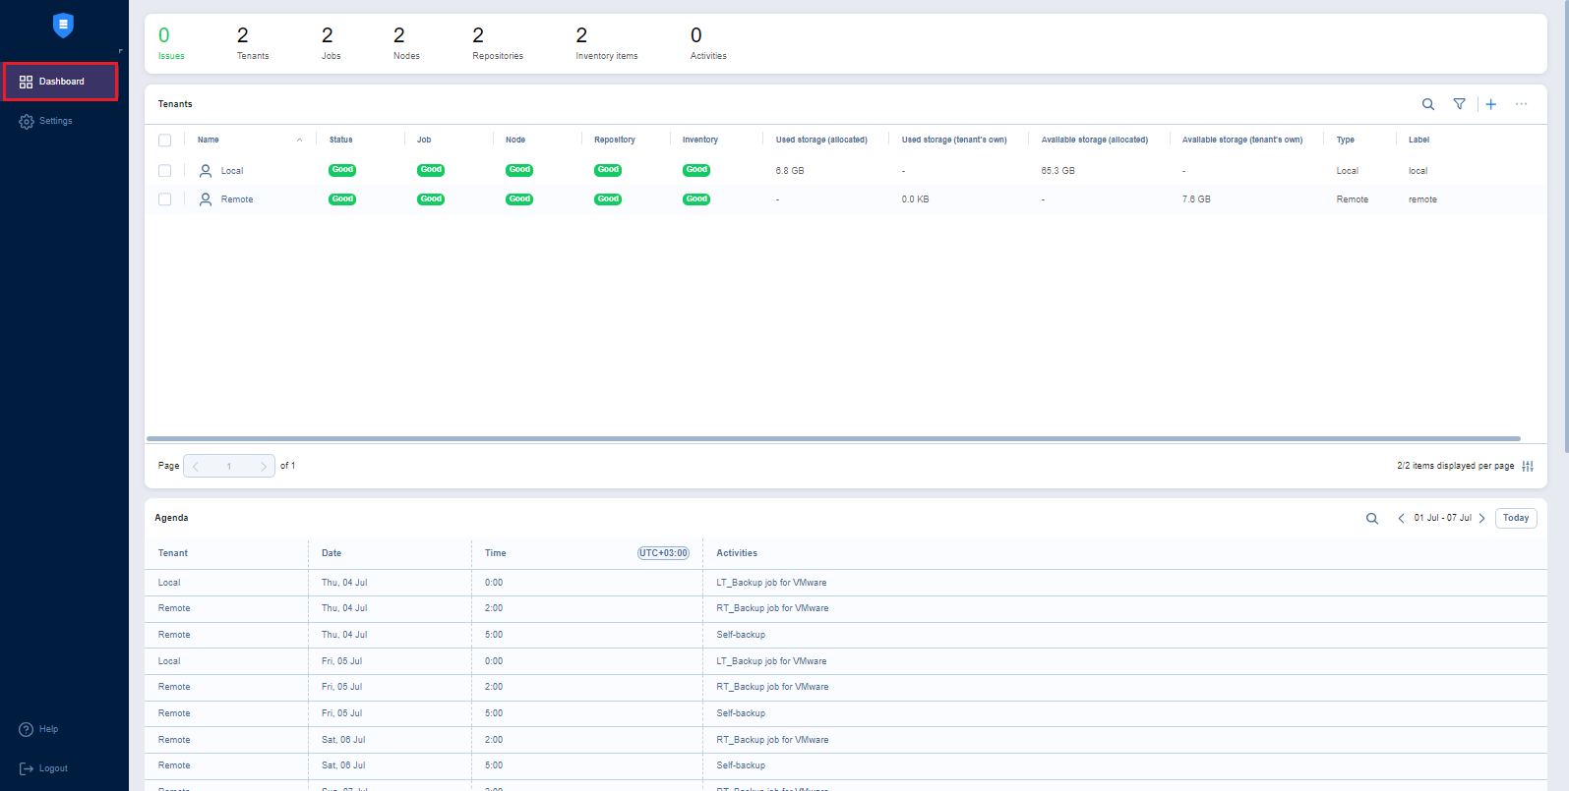1569x791 pixels.
Task: Open Dashboard in sidebar menu
Action: [61, 82]
